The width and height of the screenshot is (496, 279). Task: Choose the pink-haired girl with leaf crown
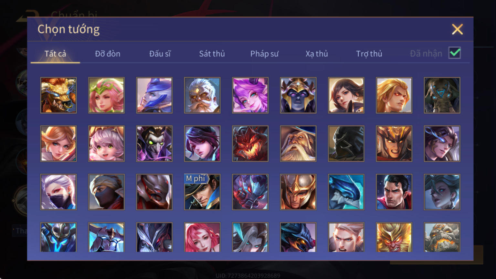tap(106, 95)
